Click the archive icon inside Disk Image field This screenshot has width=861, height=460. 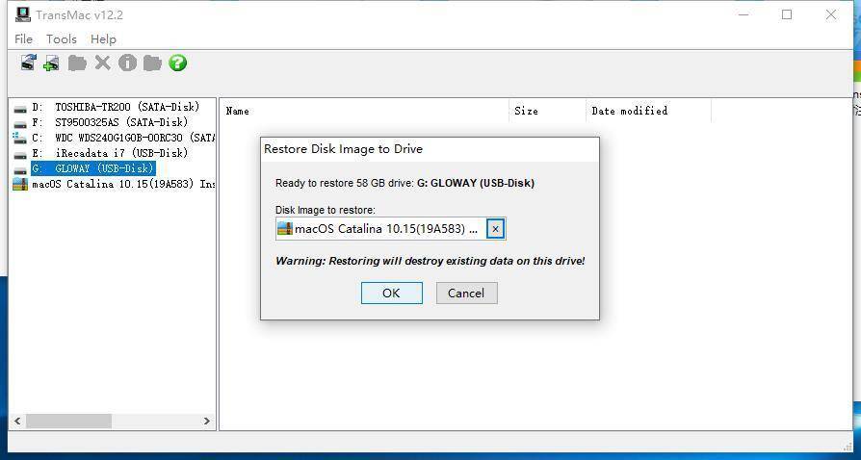[x=284, y=229]
